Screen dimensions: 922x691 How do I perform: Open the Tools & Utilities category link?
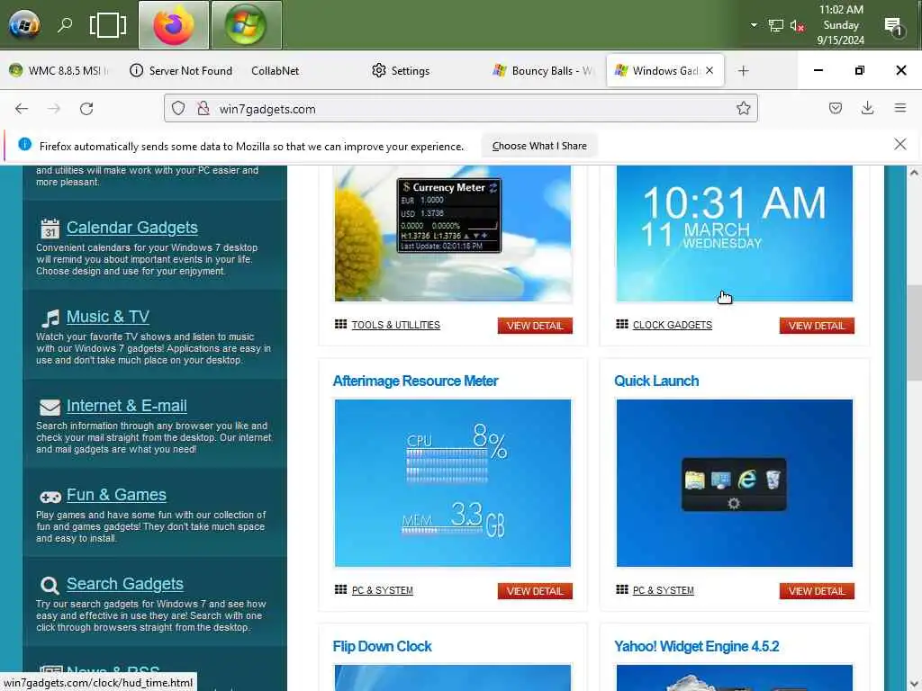[396, 325]
